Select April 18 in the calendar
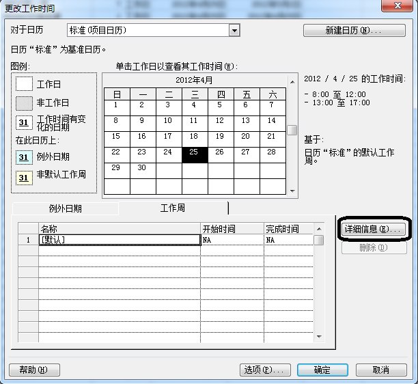418x384 pixels. tap(195, 139)
